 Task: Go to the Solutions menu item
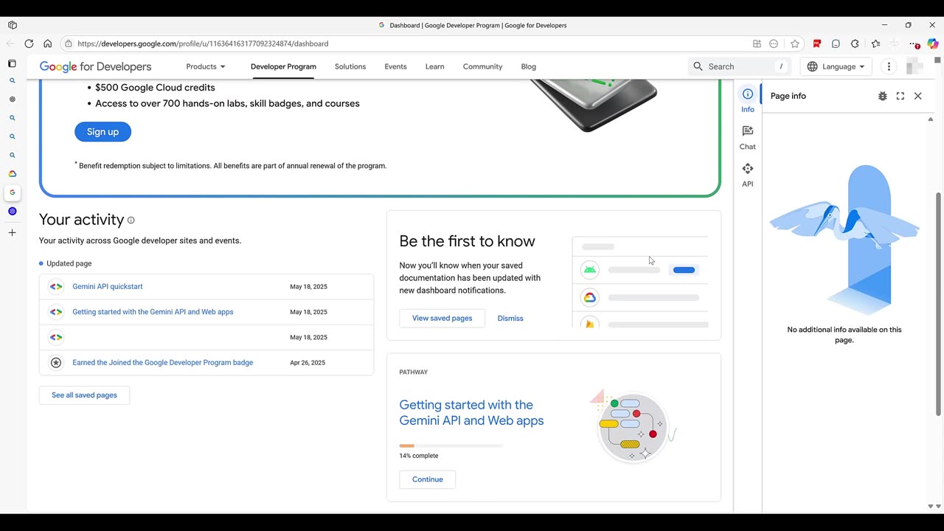click(x=350, y=66)
